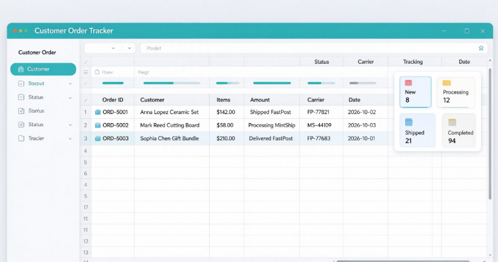Open the Processing orders card

click(456, 92)
